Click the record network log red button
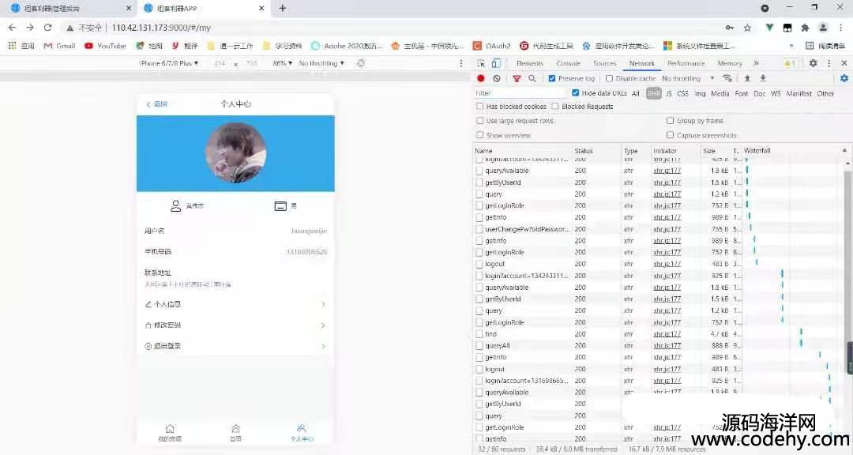The image size is (853, 455). [x=481, y=78]
